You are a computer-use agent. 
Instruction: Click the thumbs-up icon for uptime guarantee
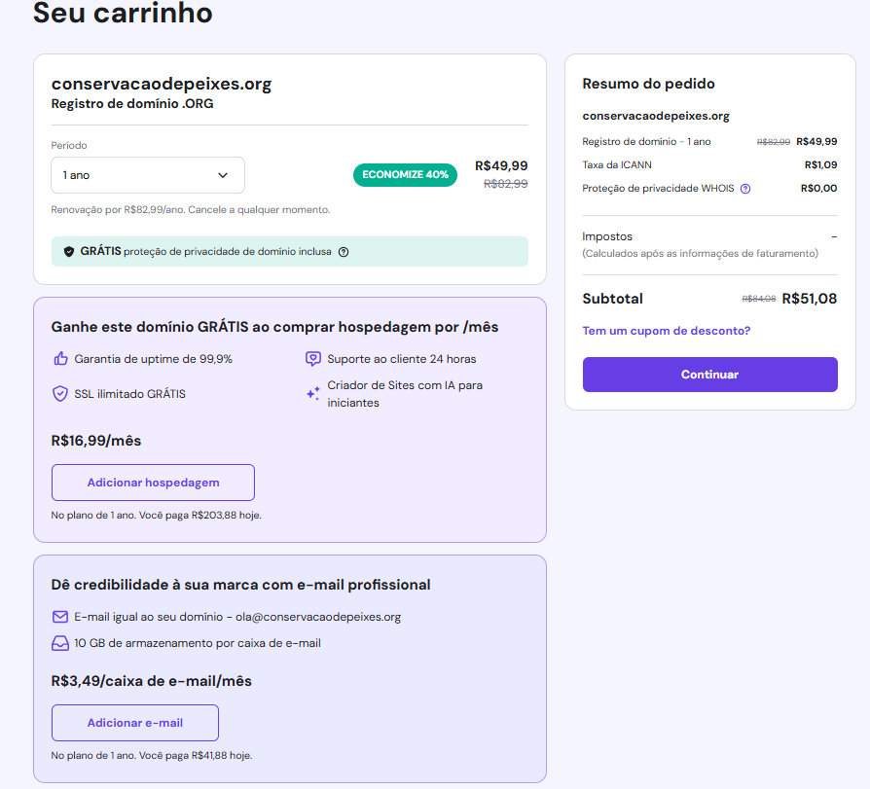tap(59, 359)
